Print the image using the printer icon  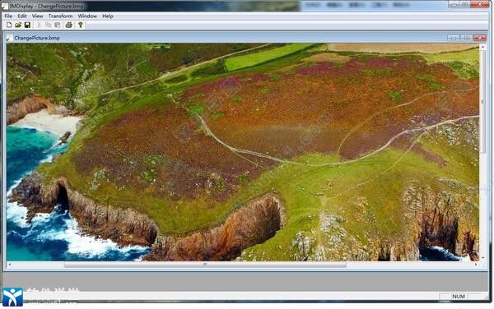point(68,25)
